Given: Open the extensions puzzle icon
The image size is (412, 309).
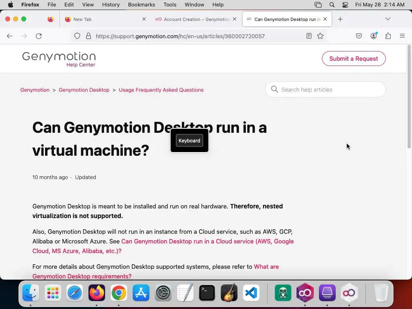Looking at the screenshot, I should 388,36.
